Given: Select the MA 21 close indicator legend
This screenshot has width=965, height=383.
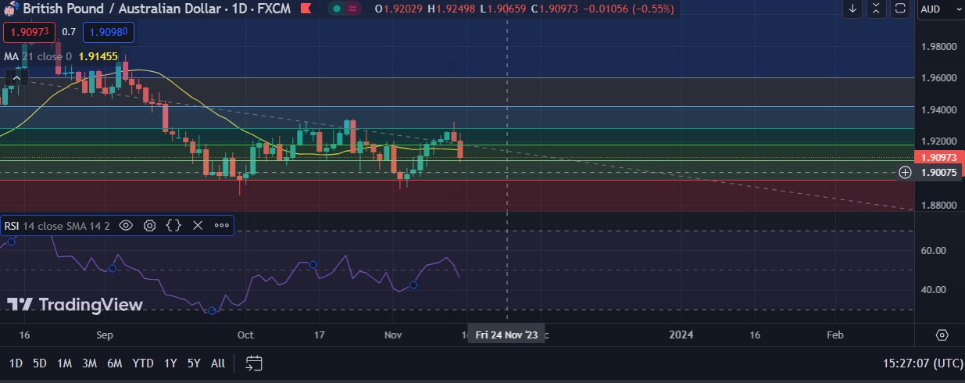Looking at the screenshot, I should point(38,56).
